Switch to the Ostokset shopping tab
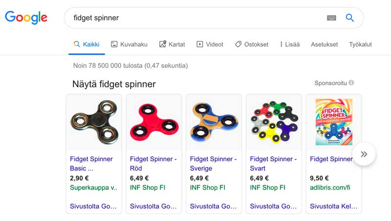This screenshot has width=391, height=221. coord(252,44)
